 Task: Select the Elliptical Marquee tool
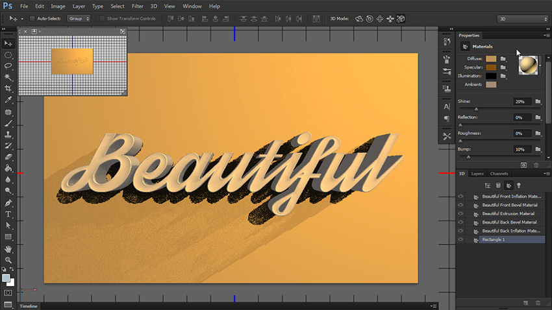pos(8,55)
